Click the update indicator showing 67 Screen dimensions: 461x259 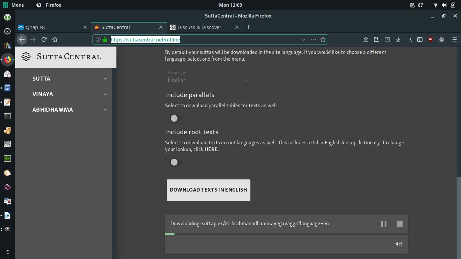click(416, 5)
